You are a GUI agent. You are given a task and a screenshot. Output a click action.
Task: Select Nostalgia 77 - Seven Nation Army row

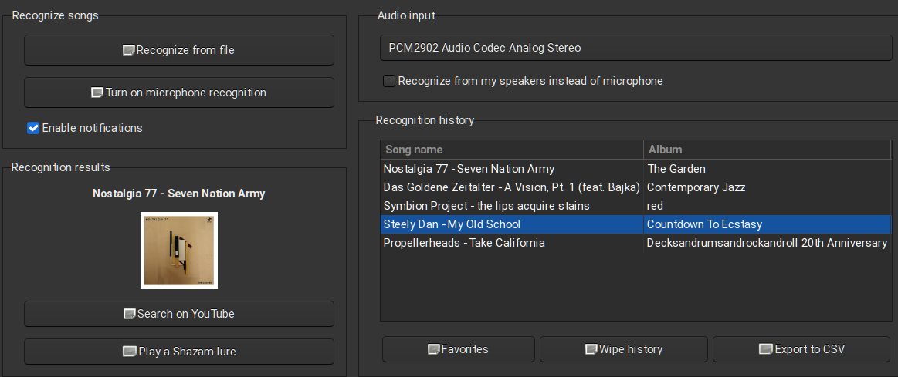[469, 169]
